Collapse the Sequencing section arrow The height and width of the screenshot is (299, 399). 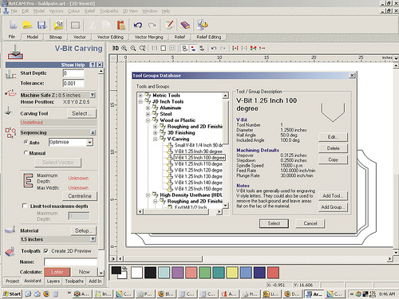[x=93, y=132]
